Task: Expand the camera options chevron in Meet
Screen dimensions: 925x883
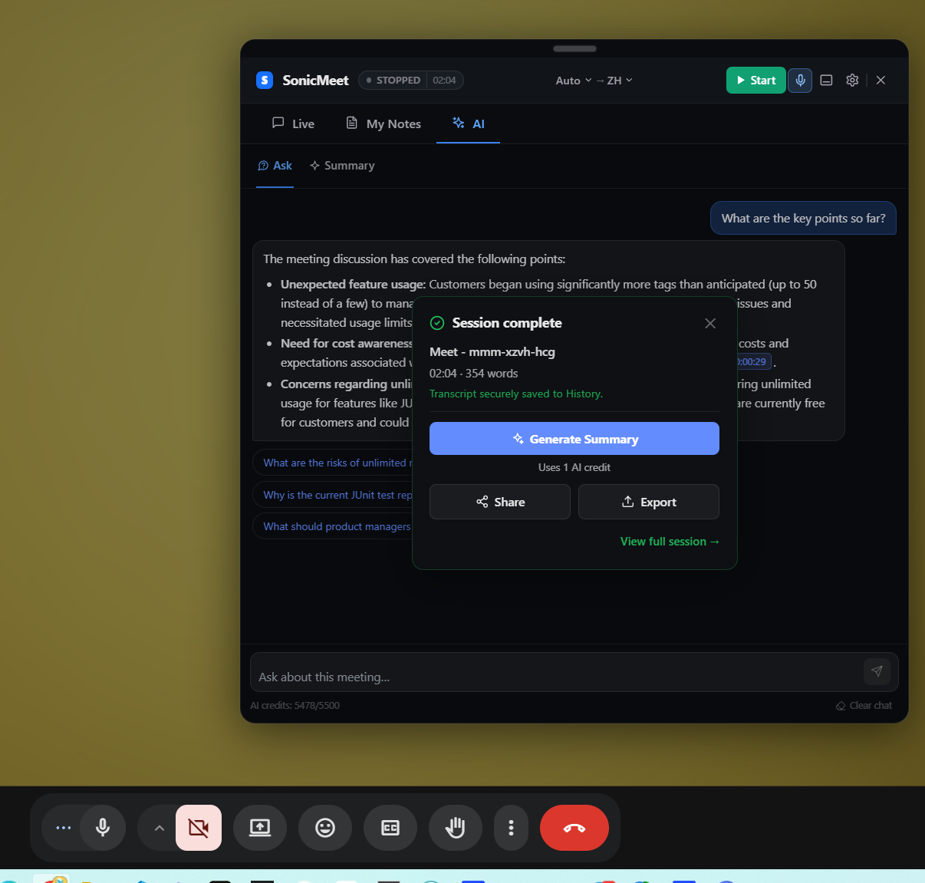Action: pos(159,828)
